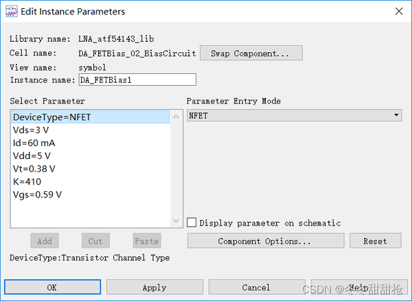Image resolution: width=412 pixels, height=301 pixels.
Task: Close the Edit Instance Parameters dialog
Action: [399, 11]
